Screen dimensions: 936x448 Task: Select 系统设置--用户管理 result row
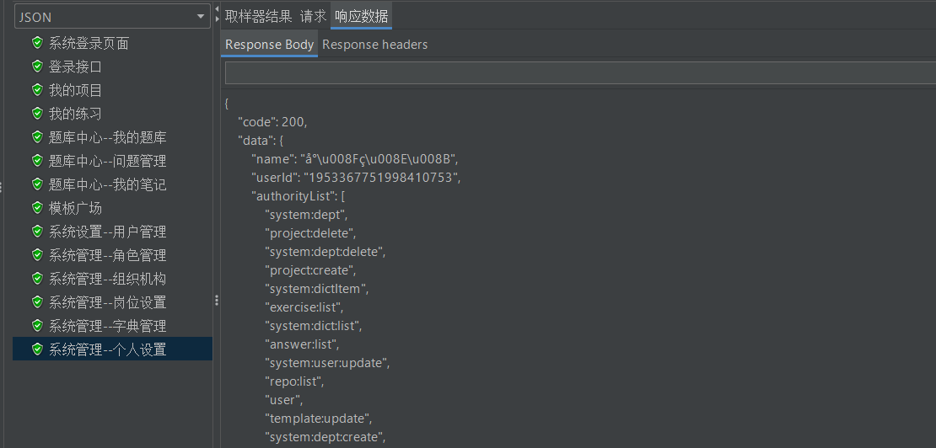pyautogui.click(x=107, y=231)
